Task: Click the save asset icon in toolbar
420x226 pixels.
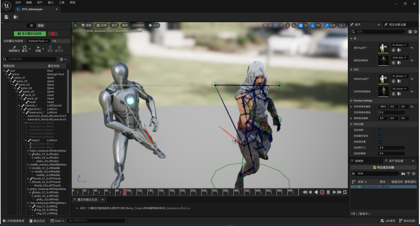Action: tap(6, 17)
